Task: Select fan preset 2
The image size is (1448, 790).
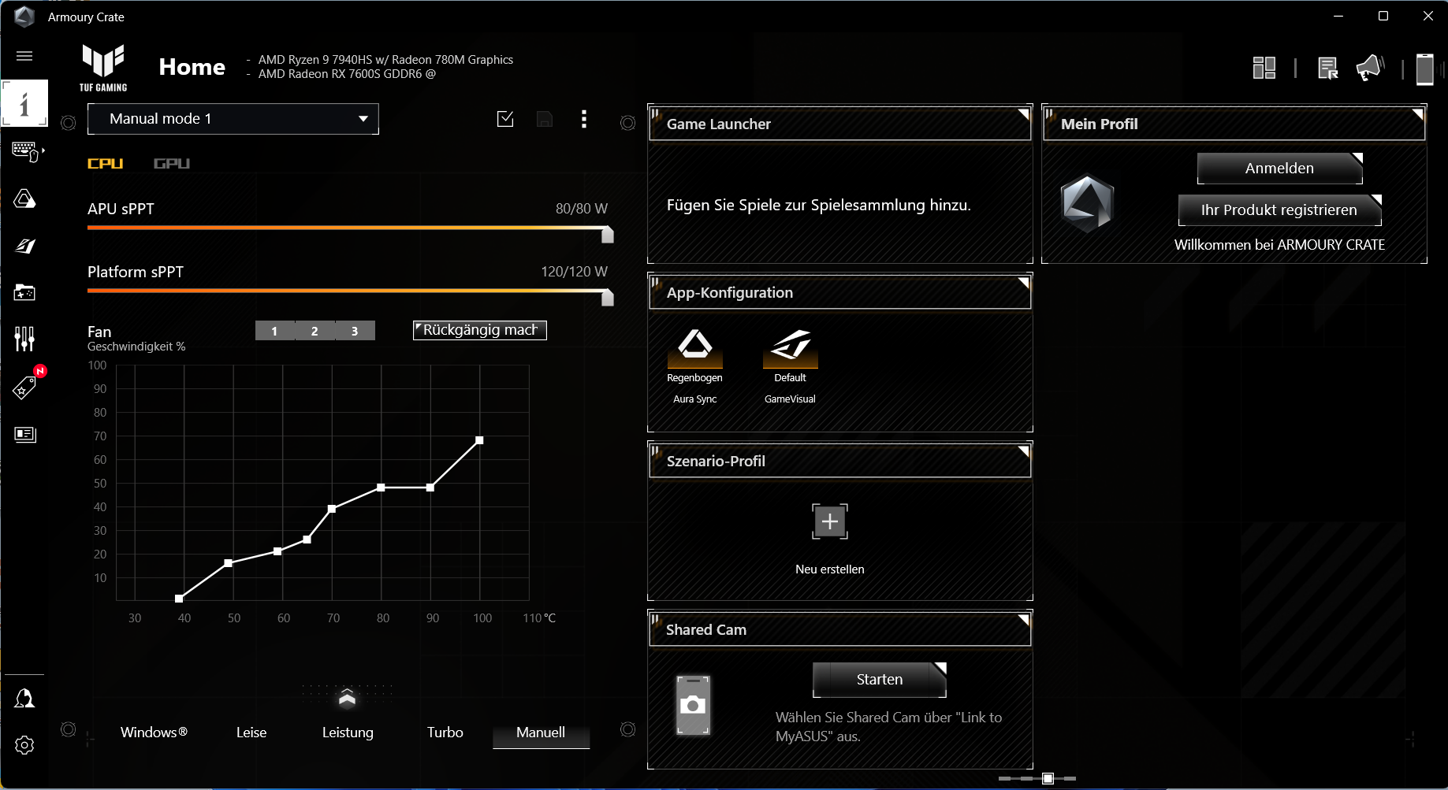Action: [315, 331]
